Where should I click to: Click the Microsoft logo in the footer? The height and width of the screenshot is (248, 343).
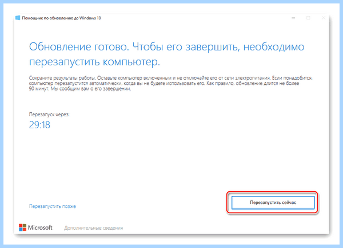[35, 227]
